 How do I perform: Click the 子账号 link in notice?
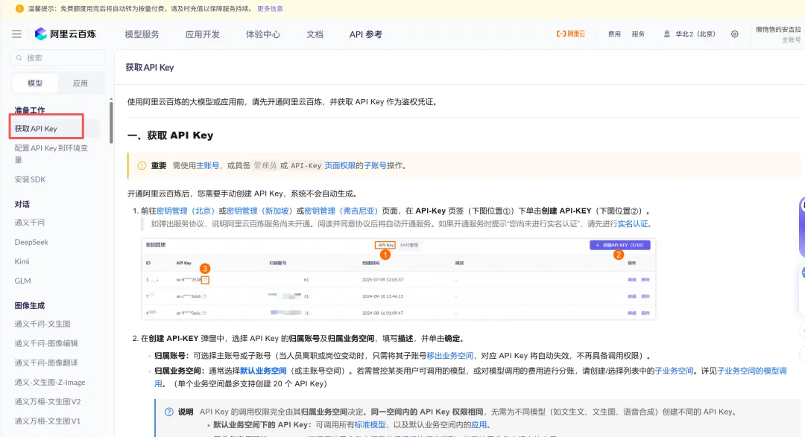[375, 166]
